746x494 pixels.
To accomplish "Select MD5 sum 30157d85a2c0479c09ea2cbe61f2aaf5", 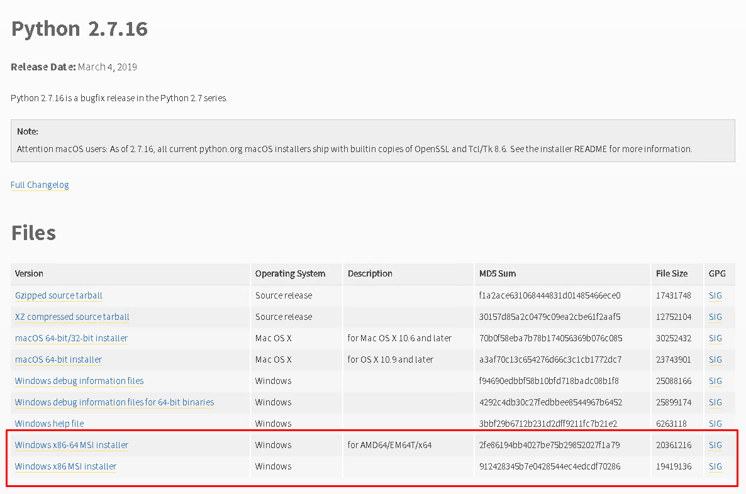I will [550, 317].
